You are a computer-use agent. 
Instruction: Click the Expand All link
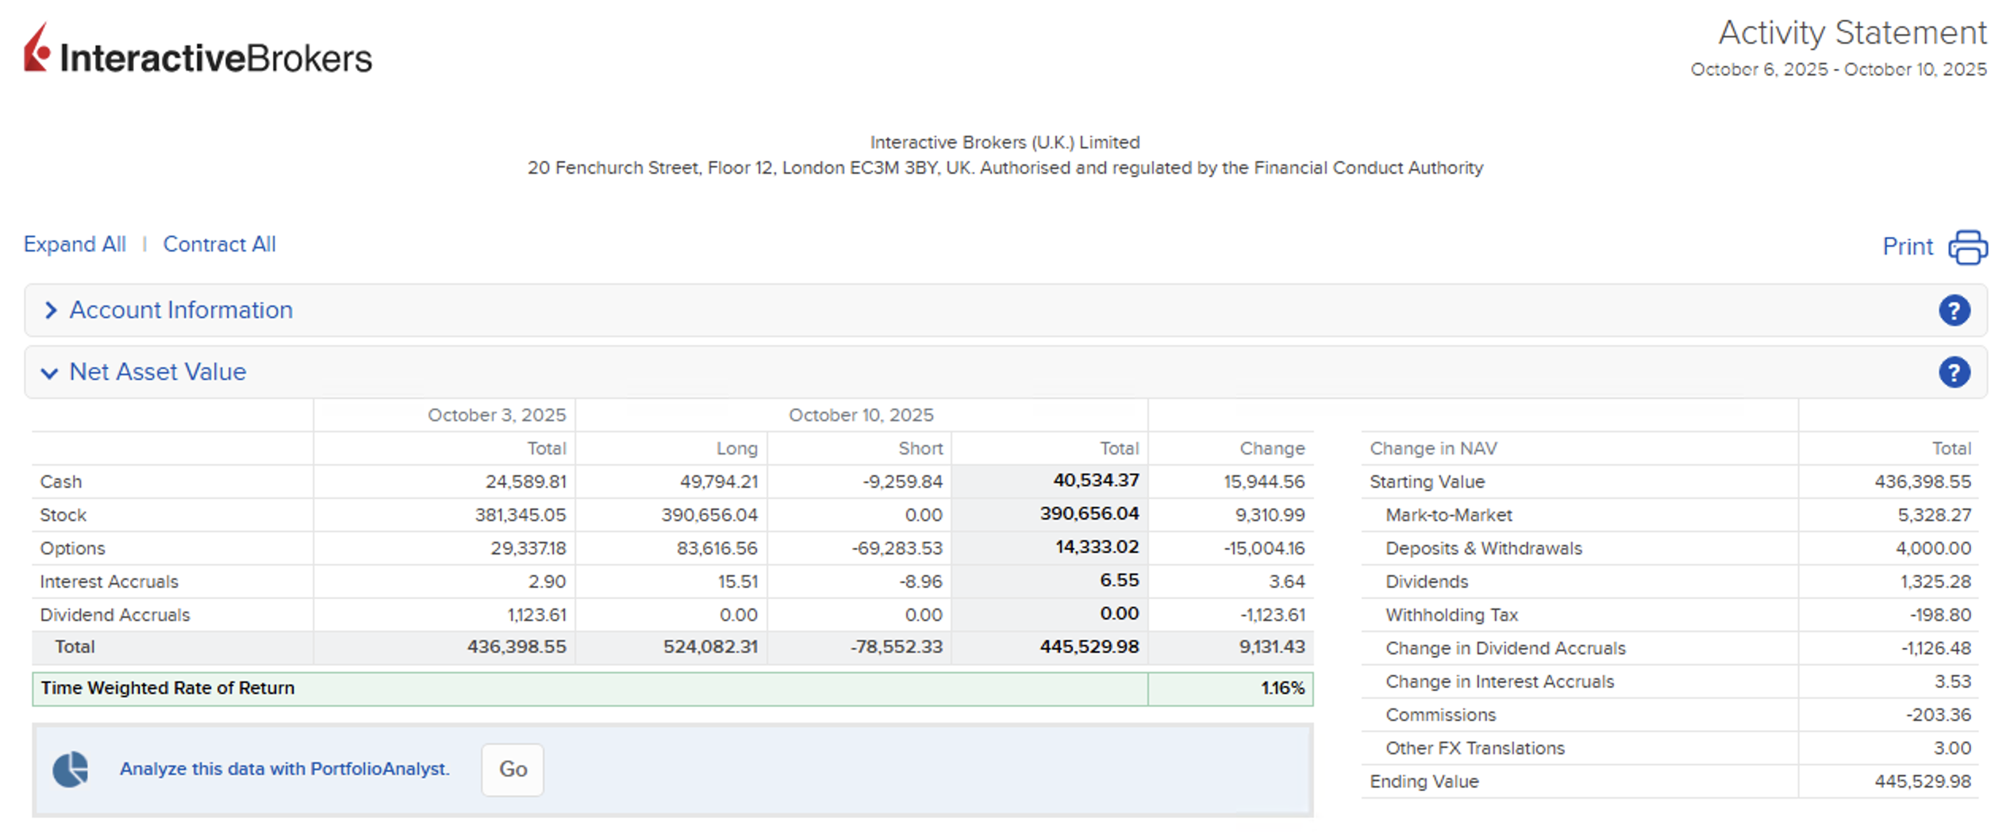coord(75,244)
